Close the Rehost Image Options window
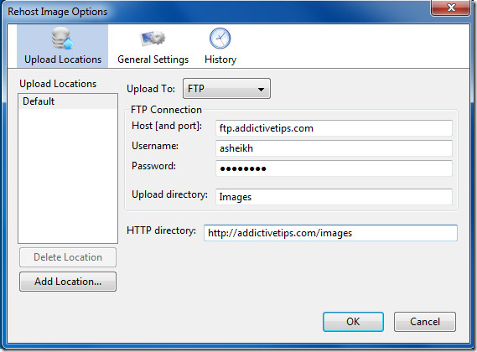The width and height of the screenshot is (477, 352). [451, 8]
